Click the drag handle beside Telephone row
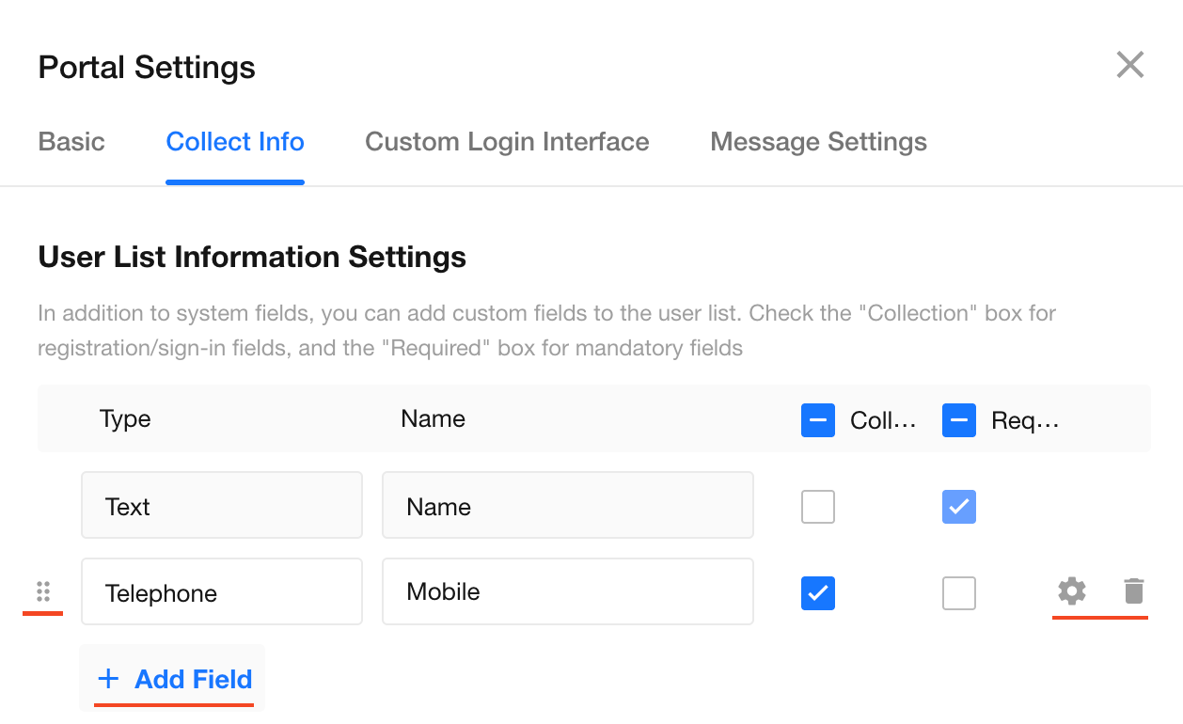 coord(43,591)
